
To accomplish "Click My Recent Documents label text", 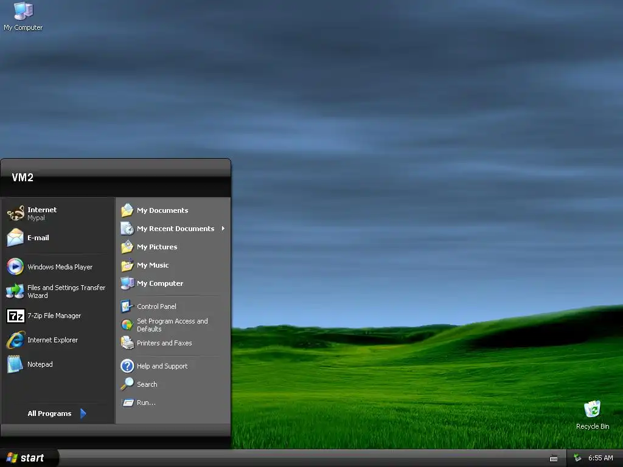I will coord(175,229).
